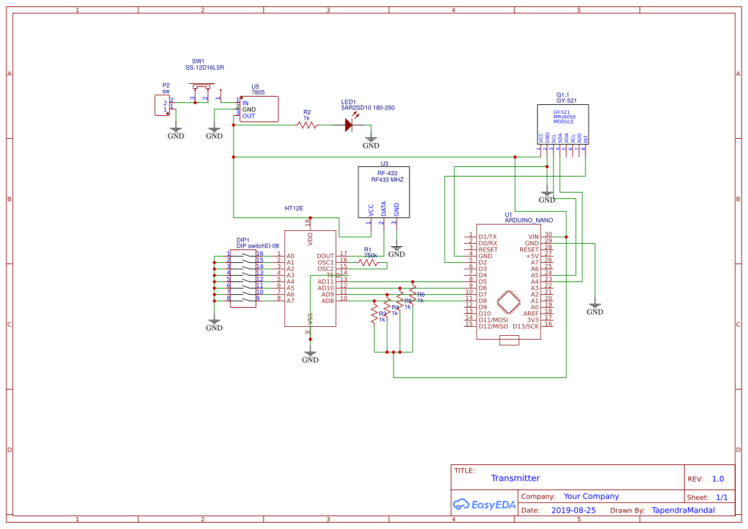
Task: Click the HT12E encoder IC symbol
Action: [310, 278]
